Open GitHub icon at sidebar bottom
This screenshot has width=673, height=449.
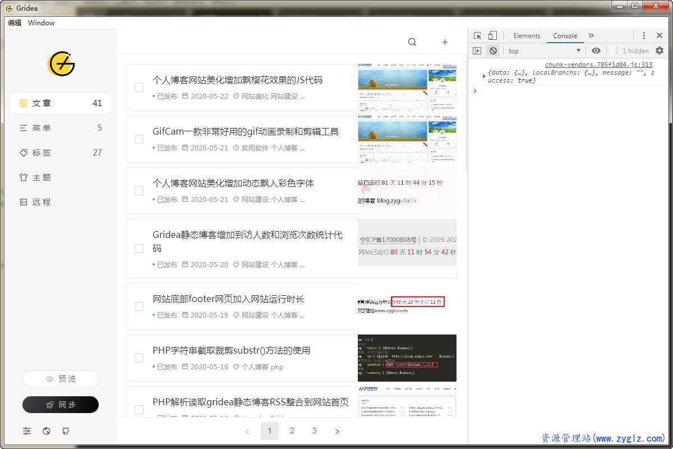point(66,431)
